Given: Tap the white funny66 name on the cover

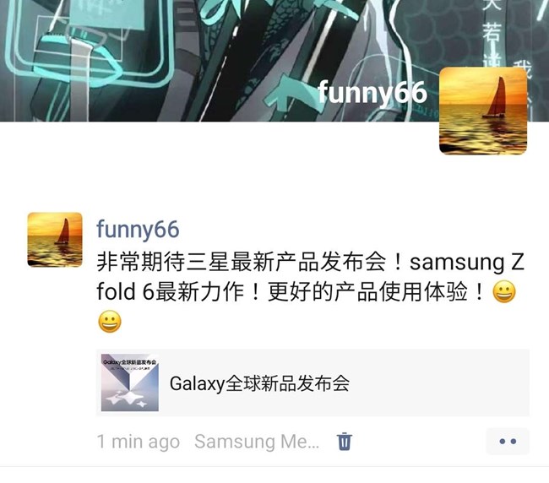Looking at the screenshot, I should pyautogui.click(x=372, y=93).
